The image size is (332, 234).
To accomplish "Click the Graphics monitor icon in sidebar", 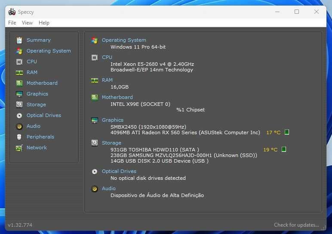I will tap(19, 94).
